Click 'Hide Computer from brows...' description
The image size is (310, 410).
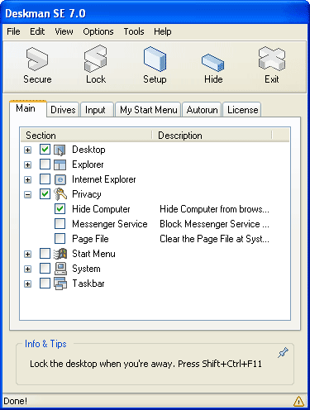point(214,209)
